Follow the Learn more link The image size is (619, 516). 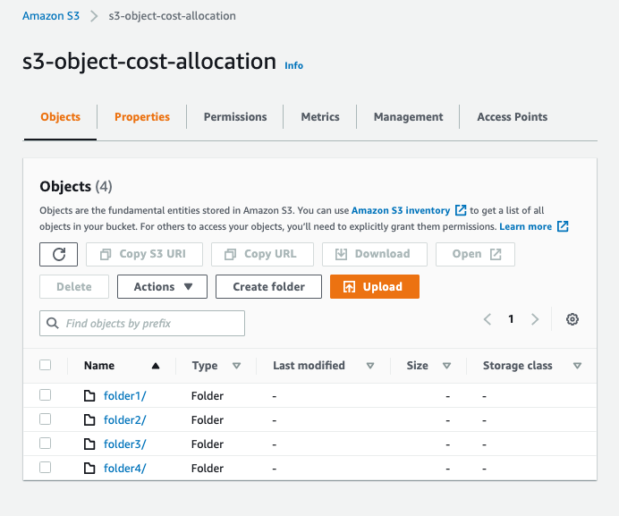click(x=525, y=226)
